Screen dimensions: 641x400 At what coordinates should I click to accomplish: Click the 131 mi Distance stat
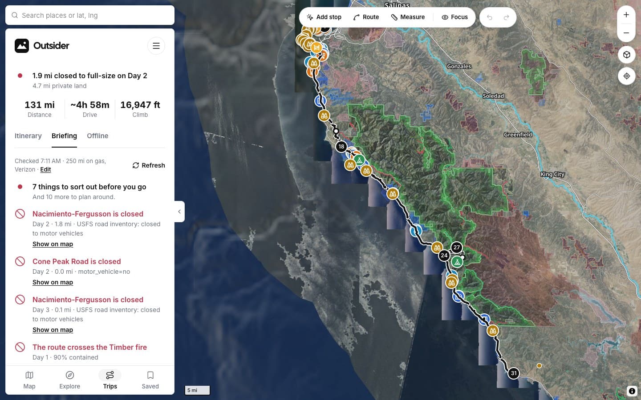click(40, 109)
